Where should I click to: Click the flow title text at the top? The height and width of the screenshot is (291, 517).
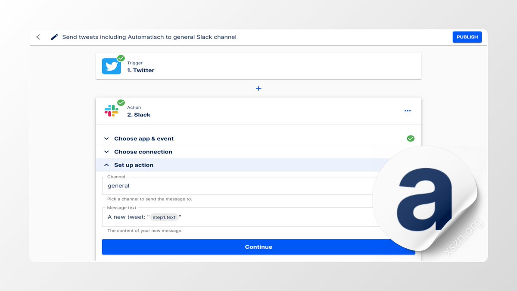(x=149, y=37)
